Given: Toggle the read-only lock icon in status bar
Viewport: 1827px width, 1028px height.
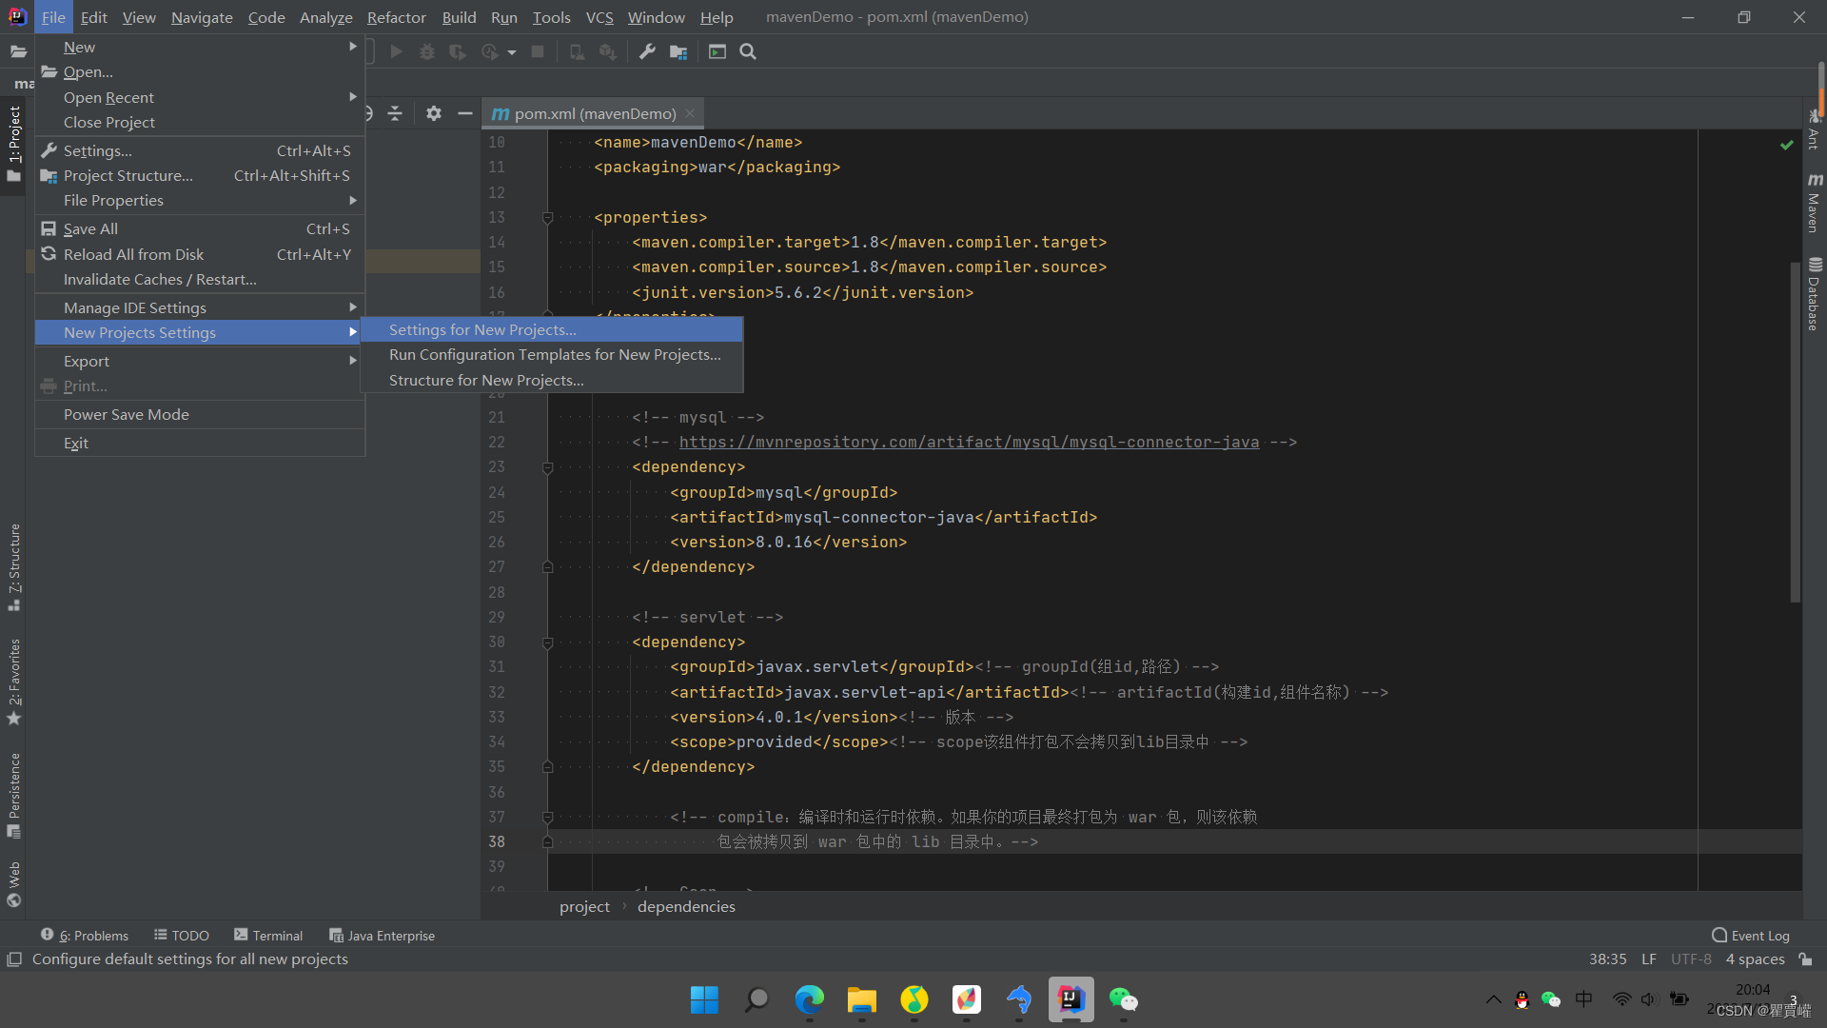Looking at the screenshot, I should click(1805, 959).
